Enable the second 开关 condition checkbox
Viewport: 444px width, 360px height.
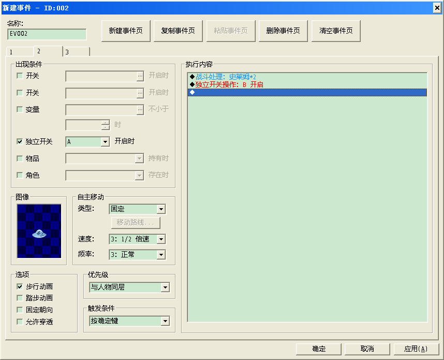point(20,93)
